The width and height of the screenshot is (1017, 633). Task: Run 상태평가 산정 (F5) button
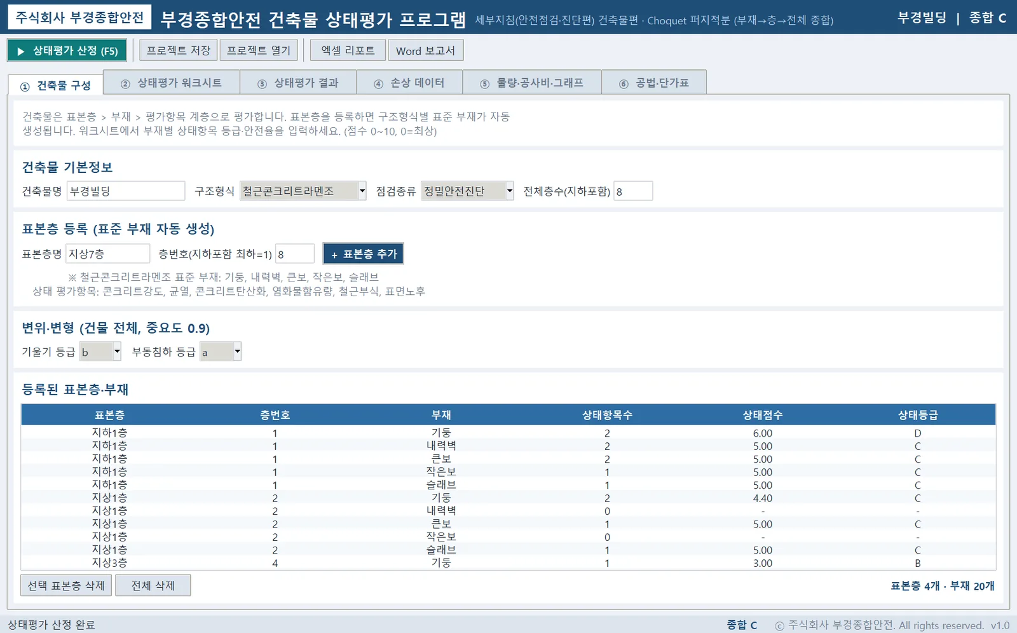(x=67, y=50)
